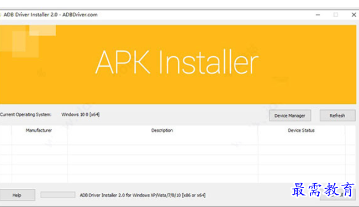Click the ADB Driver Installer 2.0 status text

pyautogui.click(x=142, y=195)
